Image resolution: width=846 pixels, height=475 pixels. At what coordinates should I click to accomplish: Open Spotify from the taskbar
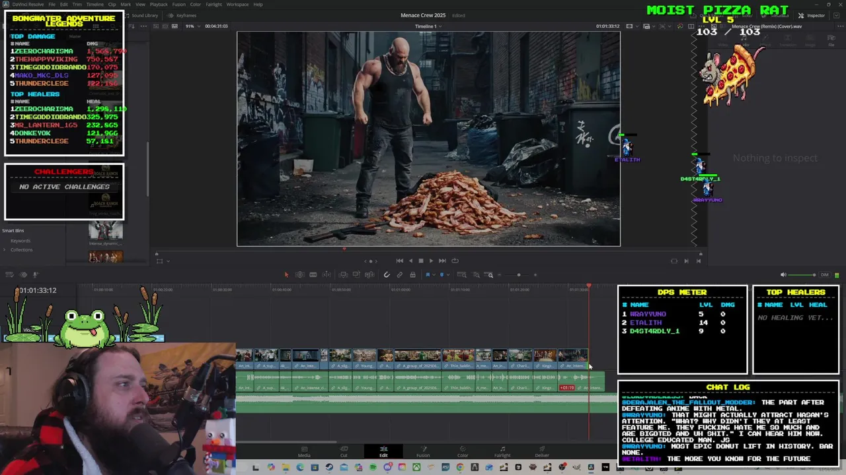coord(373,468)
